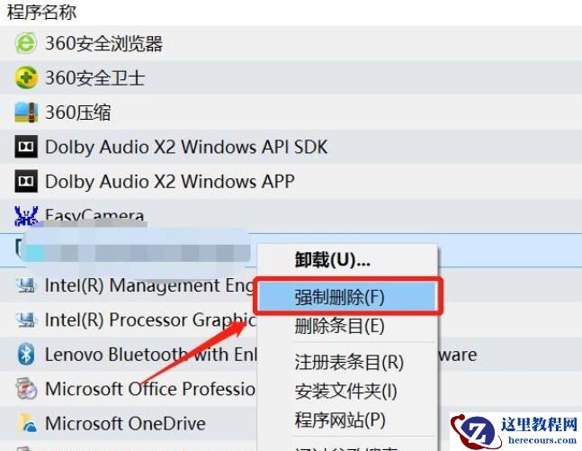Image resolution: width=582 pixels, height=451 pixels.
Task: Select Intel(R) Processor Graphics row text
Action: tap(151, 320)
